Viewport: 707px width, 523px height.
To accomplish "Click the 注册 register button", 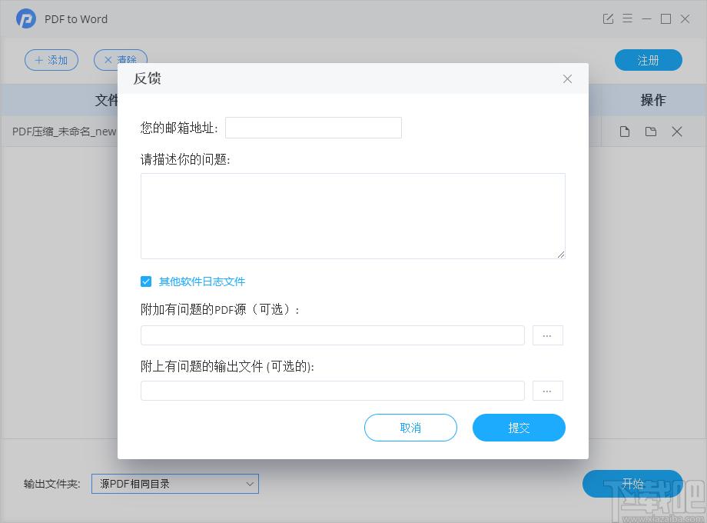I will click(x=649, y=60).
